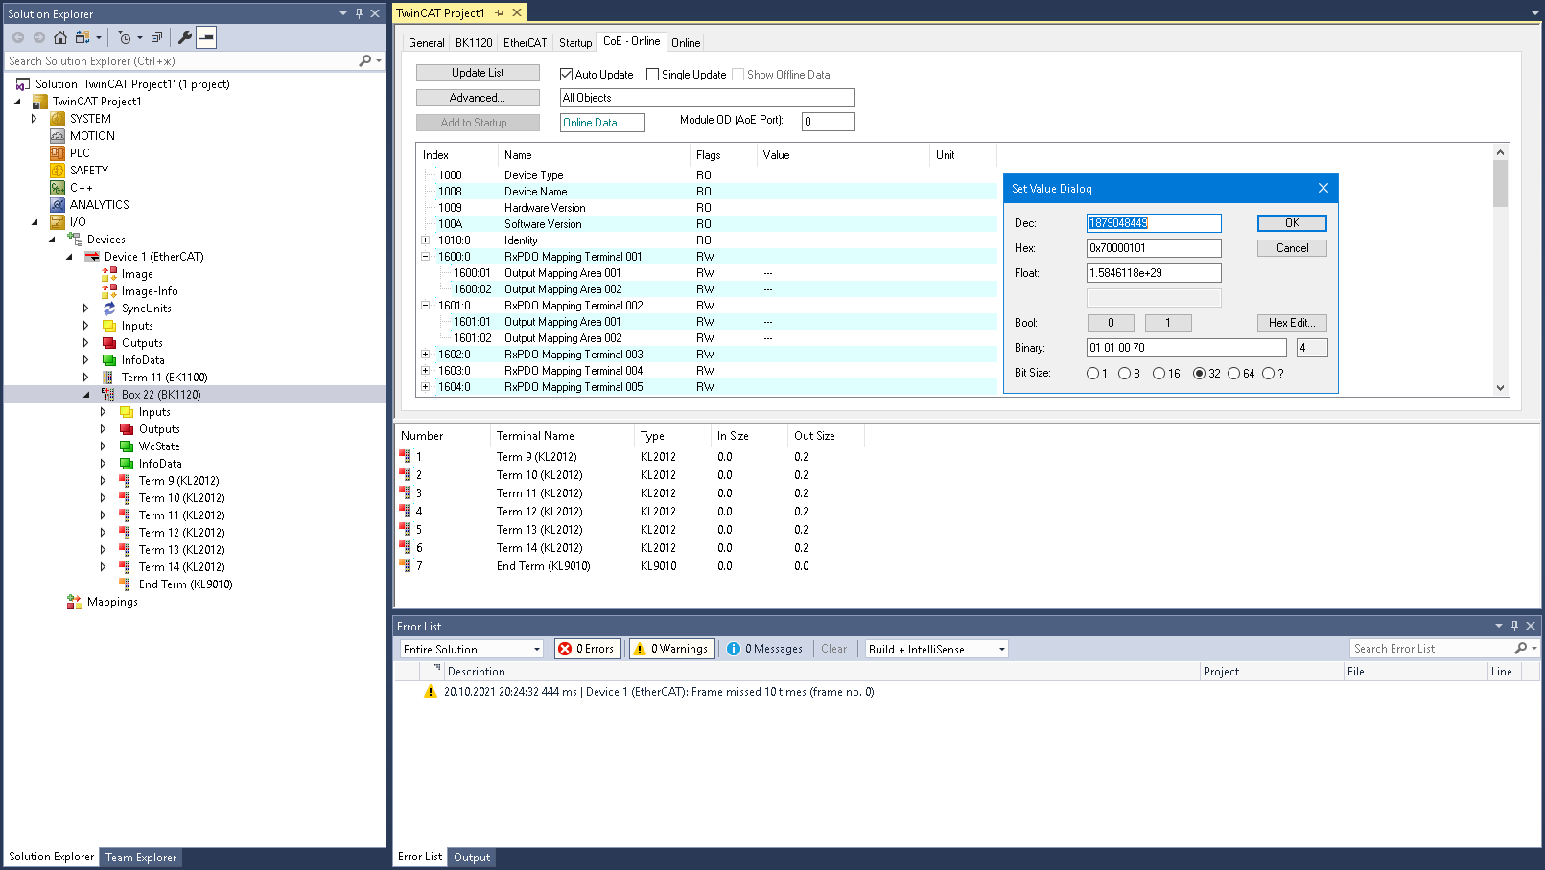Switch to the Startup tab
This screenshot has width=1545, height=870.
[575, 43]
